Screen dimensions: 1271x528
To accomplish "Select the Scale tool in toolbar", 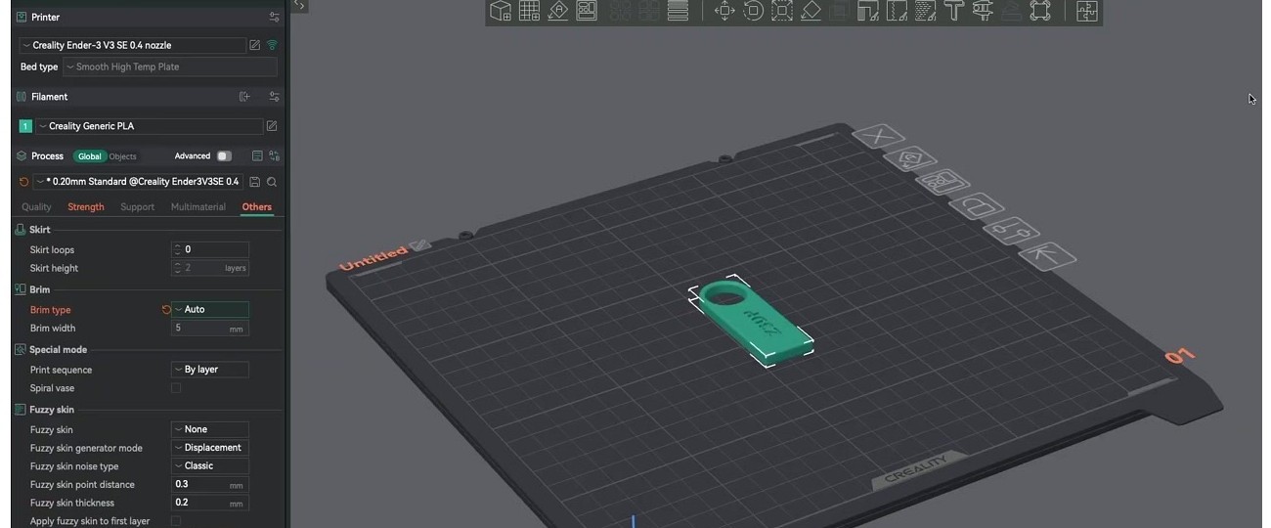I will coord(782,11).
